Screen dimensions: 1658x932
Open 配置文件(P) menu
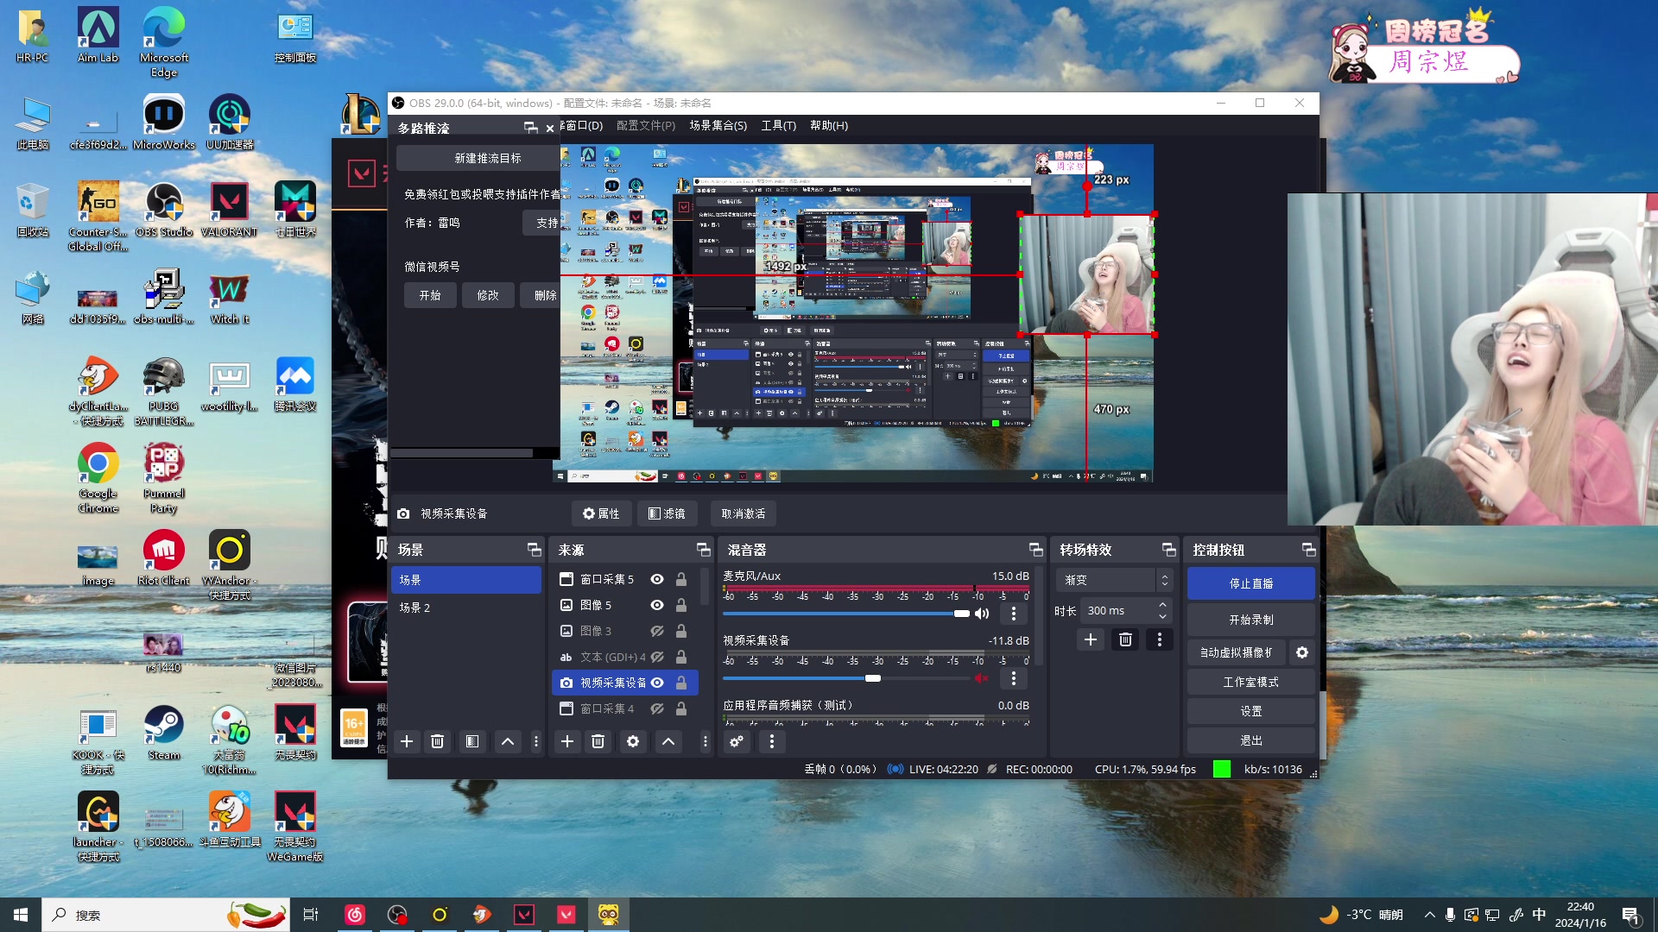point(646,125)
